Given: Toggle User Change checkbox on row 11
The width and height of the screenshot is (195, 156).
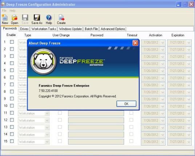Looking at the screenshot, I should click(60, 113).
